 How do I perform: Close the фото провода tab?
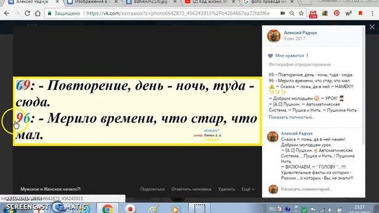[292, 2]
